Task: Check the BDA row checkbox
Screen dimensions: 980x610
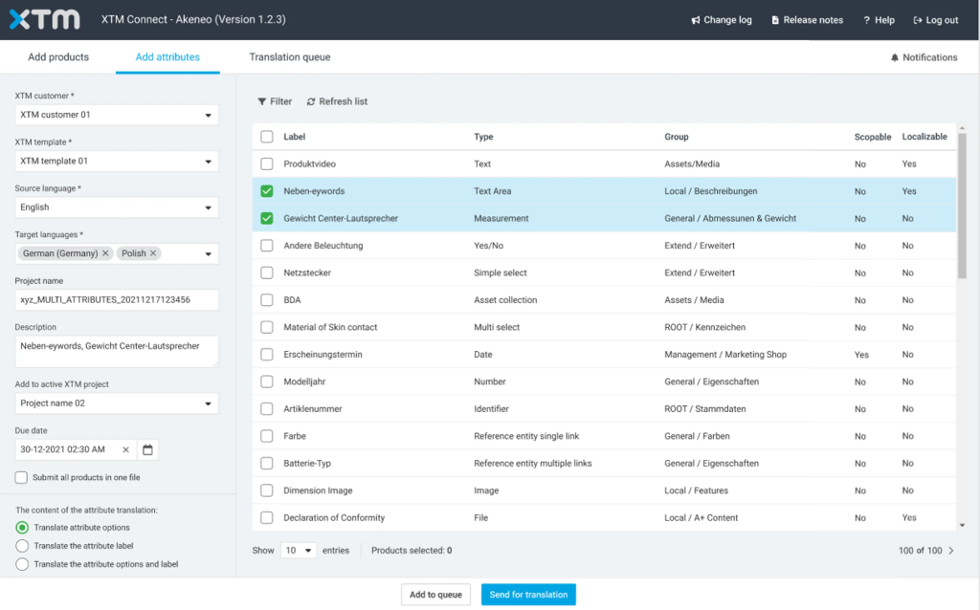Action: coord(267,299)
